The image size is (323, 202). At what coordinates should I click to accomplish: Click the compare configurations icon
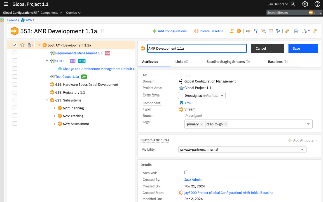271,31
